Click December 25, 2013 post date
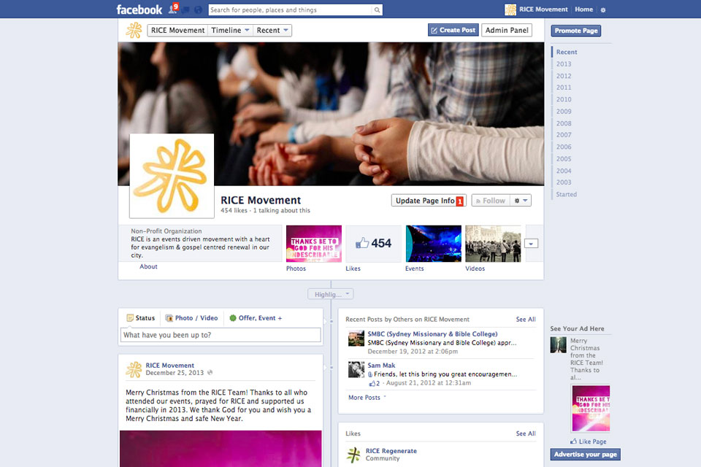701x467 pixels. tap(175, 373)
